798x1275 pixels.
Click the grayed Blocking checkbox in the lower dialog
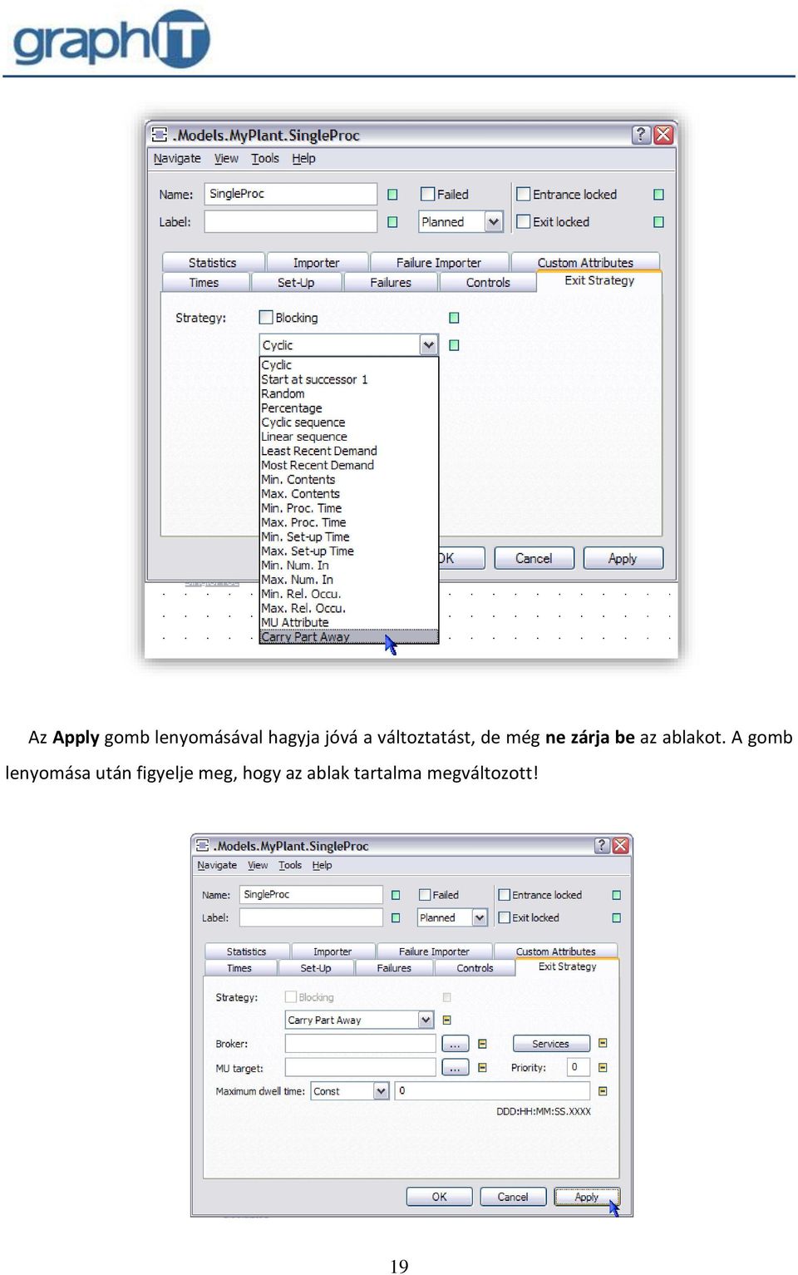pyautogui.click(x=290, y=996)
